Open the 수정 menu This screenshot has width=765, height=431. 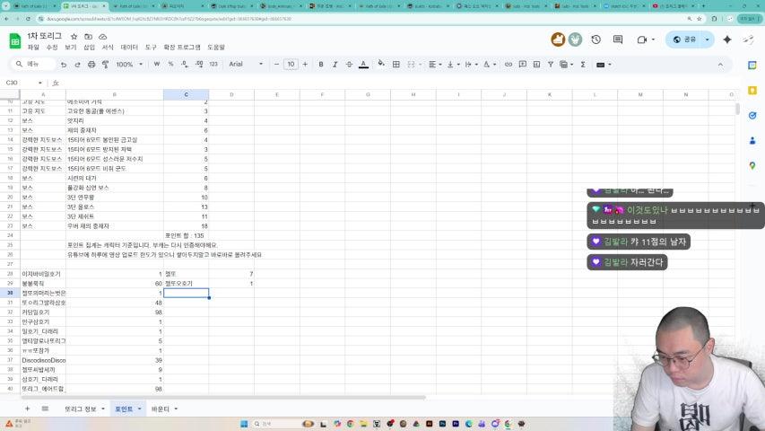[x=52, y=48]
